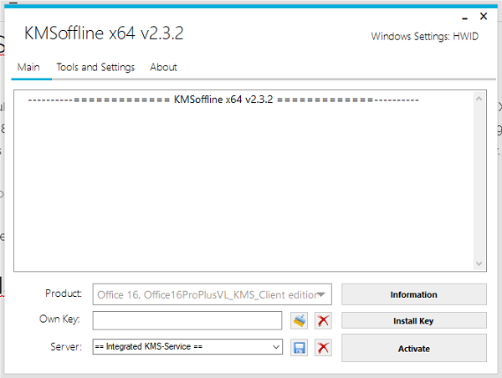
Task: Open the Product edition dropdown
Action: [320, 294]
